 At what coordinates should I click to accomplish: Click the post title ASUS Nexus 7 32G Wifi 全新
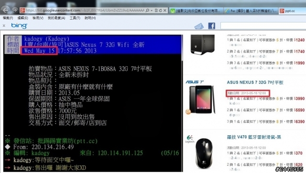pos(84,44)
